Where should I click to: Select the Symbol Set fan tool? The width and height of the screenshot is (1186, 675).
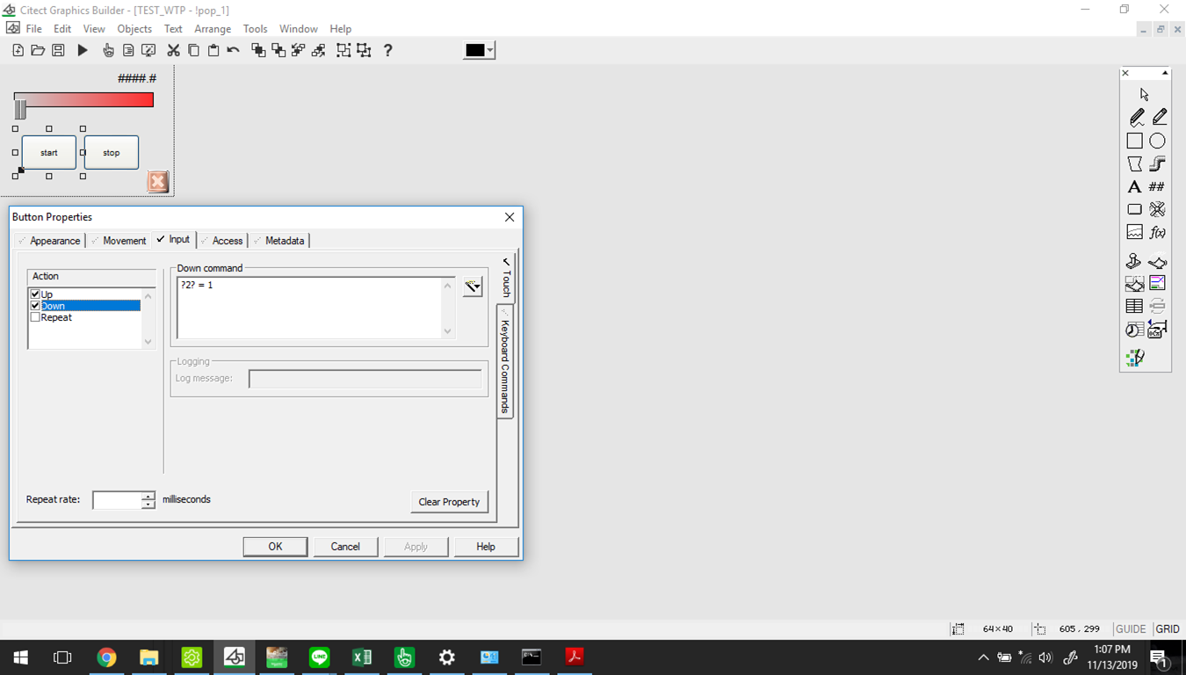pyautogui.click(x=1158, y=209)
